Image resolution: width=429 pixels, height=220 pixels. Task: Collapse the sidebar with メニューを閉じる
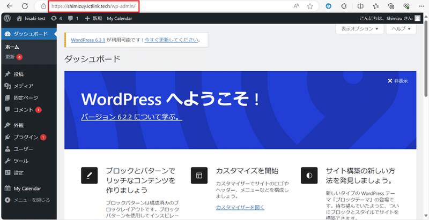(29, 200)
